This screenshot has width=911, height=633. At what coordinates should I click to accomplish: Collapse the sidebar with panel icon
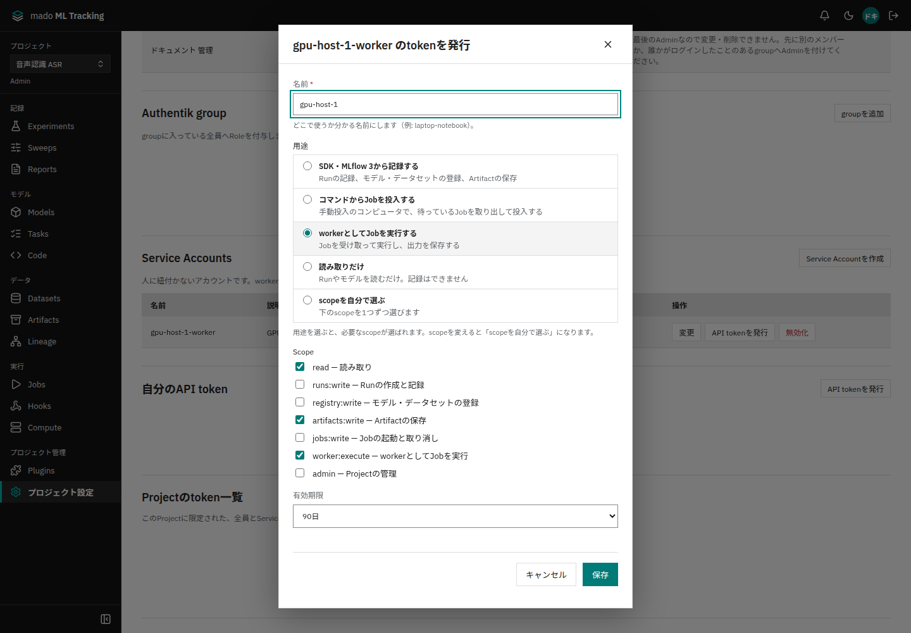pyautogui.click(x=106, y=619)
